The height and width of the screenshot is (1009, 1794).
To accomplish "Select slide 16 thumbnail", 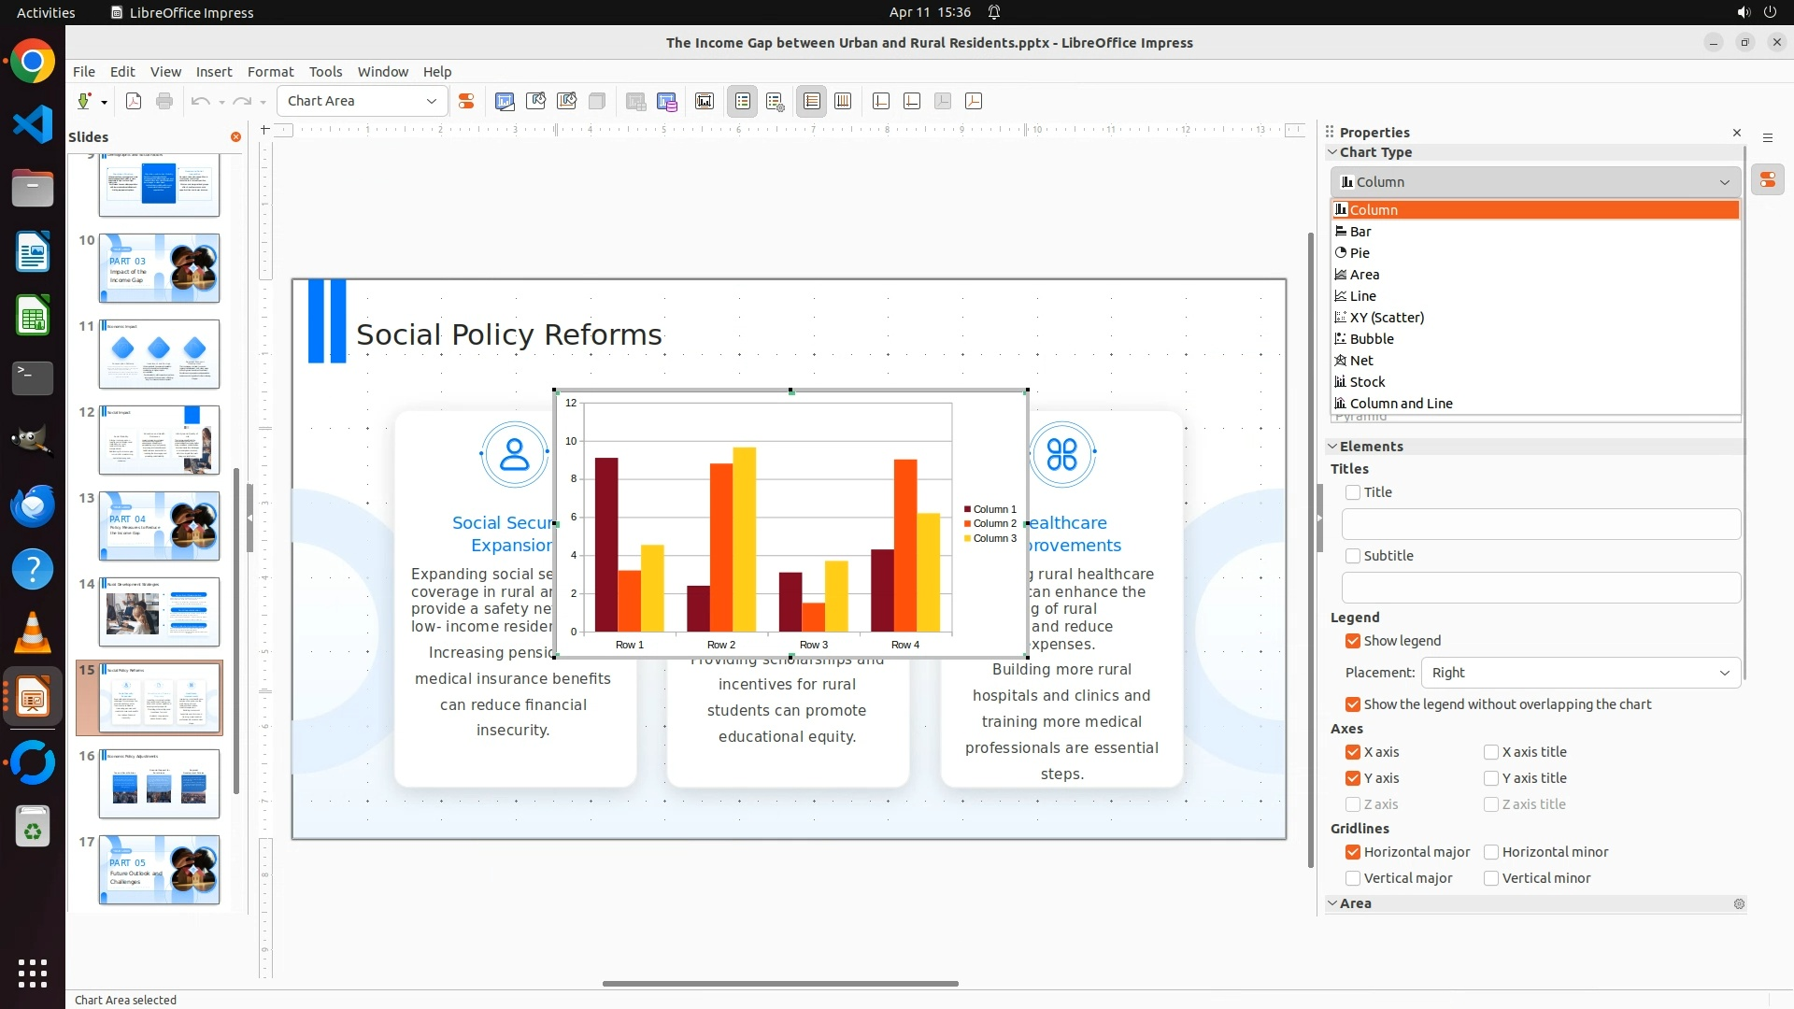I will tap(159, 784).
